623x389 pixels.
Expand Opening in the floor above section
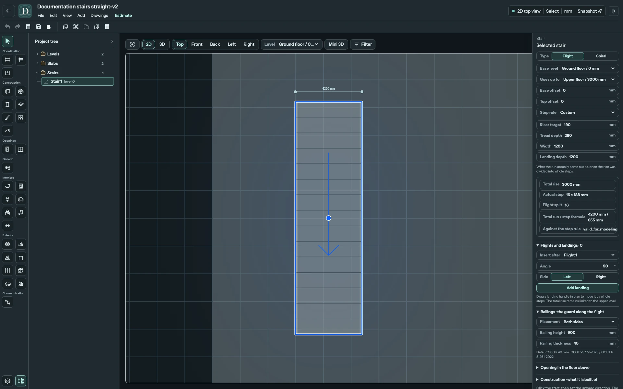coord(565,368)
